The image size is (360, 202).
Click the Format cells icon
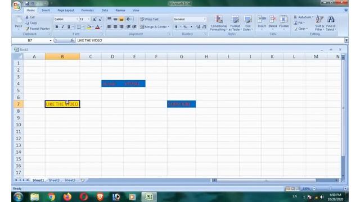tap(283, 19)
